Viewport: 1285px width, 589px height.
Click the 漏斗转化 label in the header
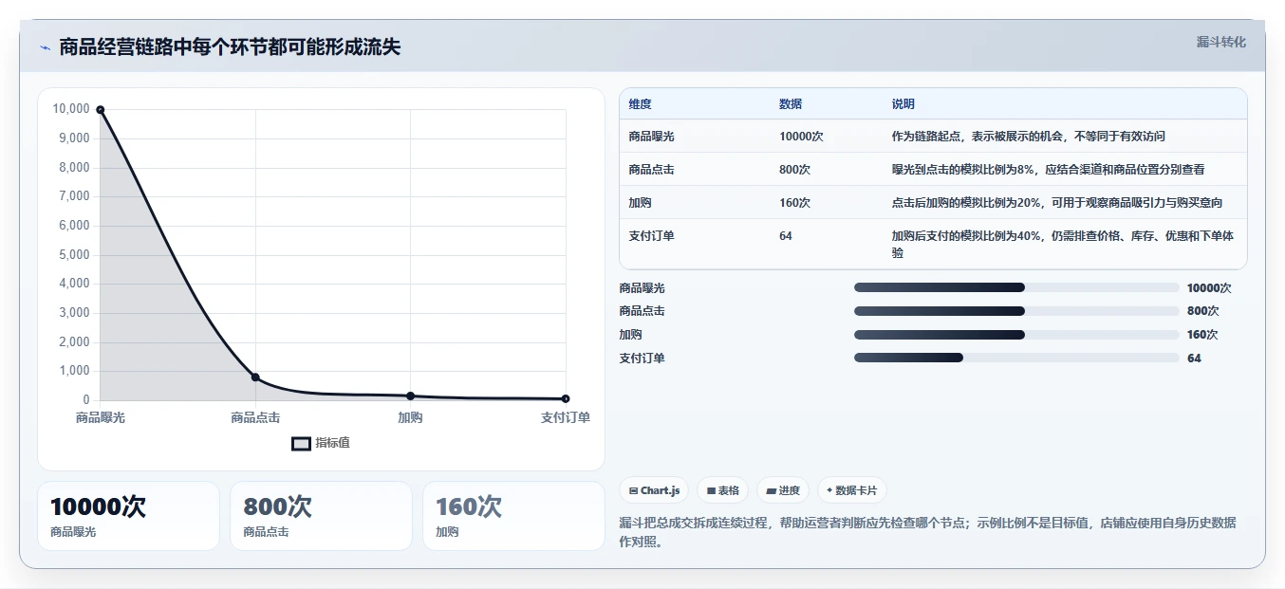coord(1220,43)
